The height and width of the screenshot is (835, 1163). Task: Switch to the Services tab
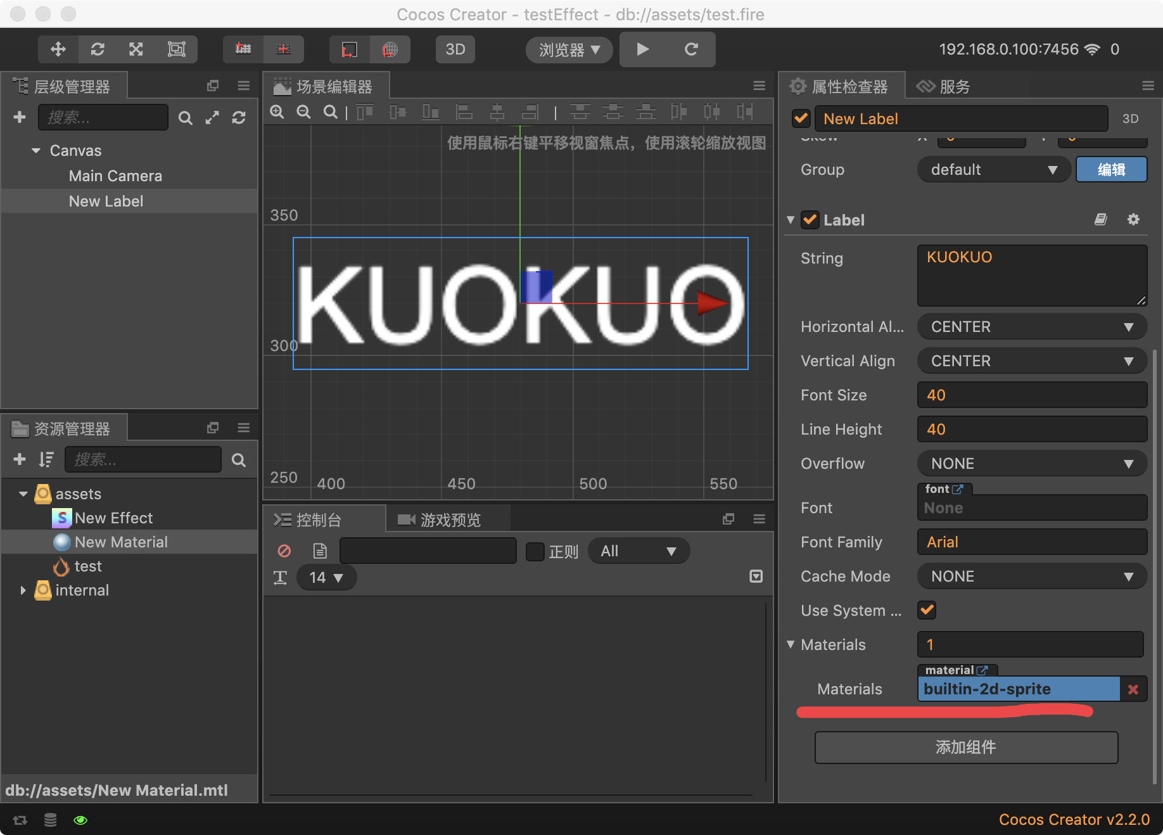[943, 87]
